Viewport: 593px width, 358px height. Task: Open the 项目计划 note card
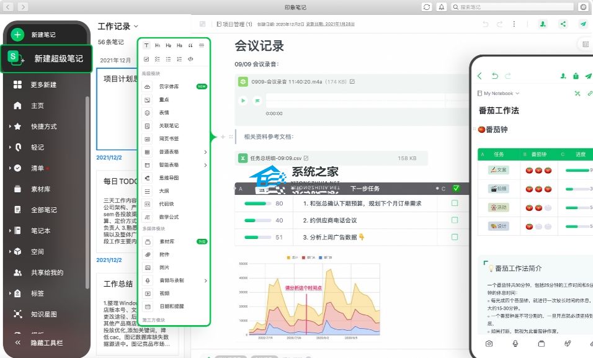(x=117, y=109)
